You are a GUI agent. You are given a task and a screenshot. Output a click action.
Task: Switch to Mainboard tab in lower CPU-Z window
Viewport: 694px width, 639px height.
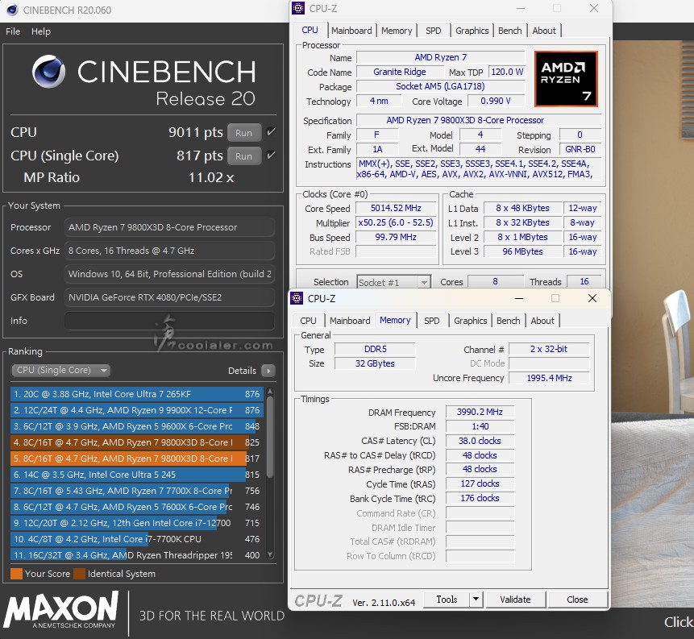pos(350,321)
